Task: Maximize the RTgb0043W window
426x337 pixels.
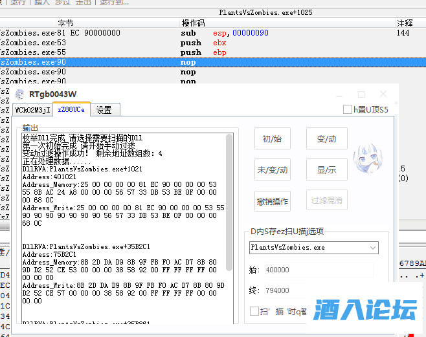Action: click(x=361, y=94)
